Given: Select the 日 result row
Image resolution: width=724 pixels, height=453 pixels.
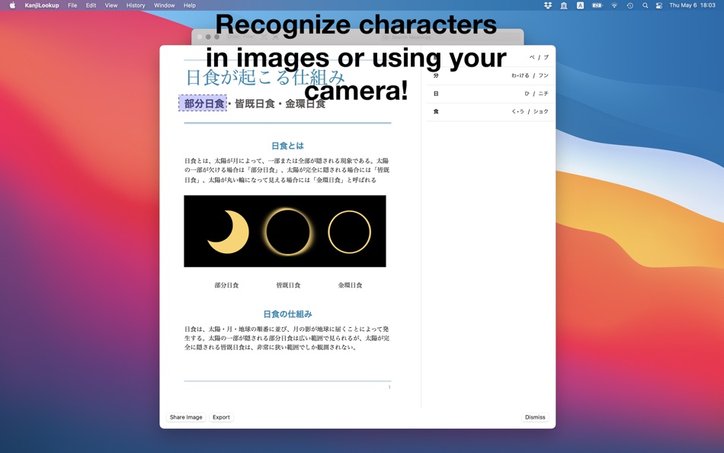Looking at the screenshot, I should tap(490, 93).
